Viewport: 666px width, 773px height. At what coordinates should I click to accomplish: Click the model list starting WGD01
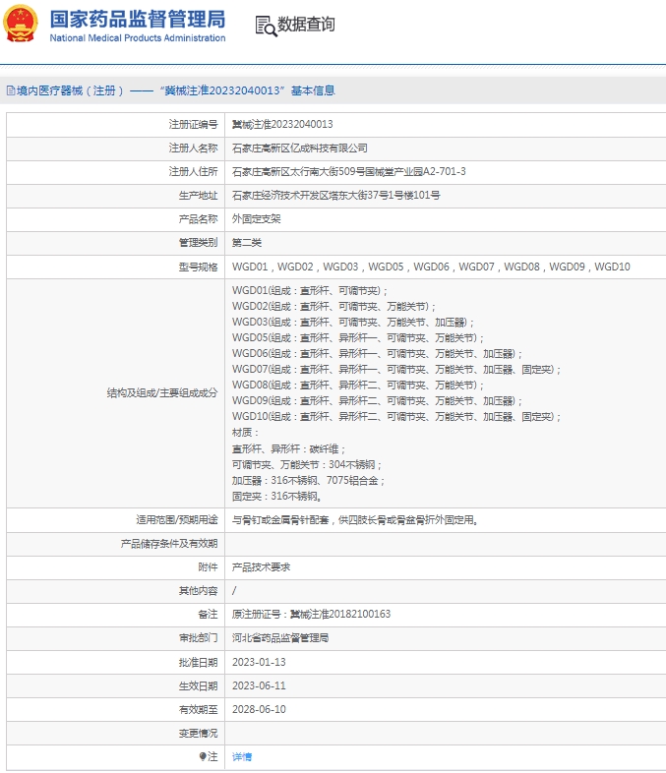coord(431,267)
